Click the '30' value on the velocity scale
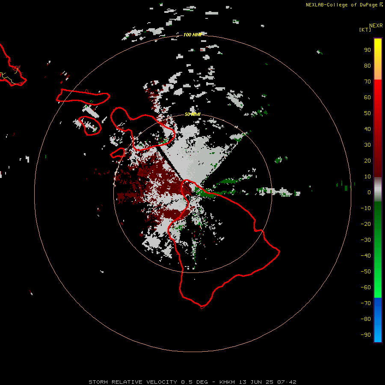The height and width of the screenshot is (385, 385). point(367,145)
